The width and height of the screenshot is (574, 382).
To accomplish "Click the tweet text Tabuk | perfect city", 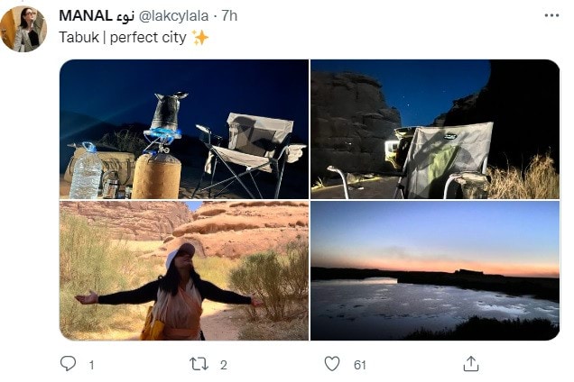I will 123,37.
